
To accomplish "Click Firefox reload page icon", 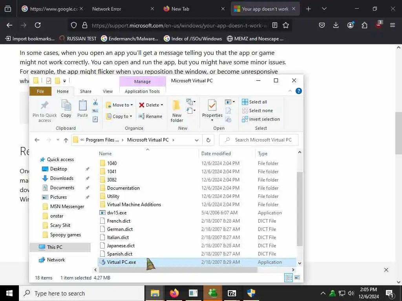I will pyautogui.click(x=38, y=25).
